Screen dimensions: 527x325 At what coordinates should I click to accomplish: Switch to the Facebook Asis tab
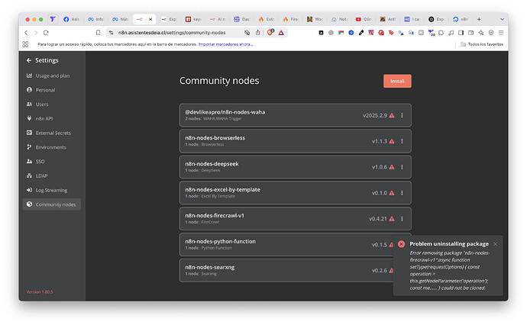point(72,19)
